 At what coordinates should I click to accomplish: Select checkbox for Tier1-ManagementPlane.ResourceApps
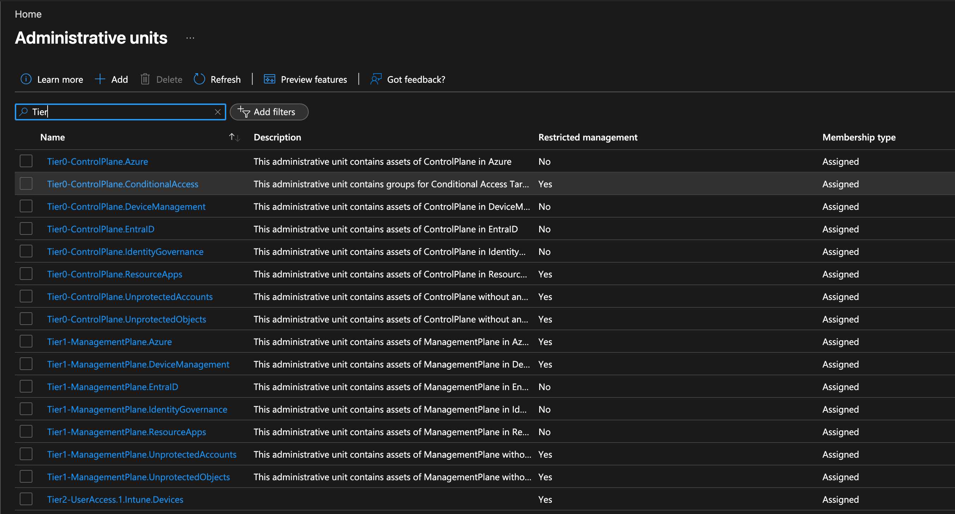coord(26,432)
